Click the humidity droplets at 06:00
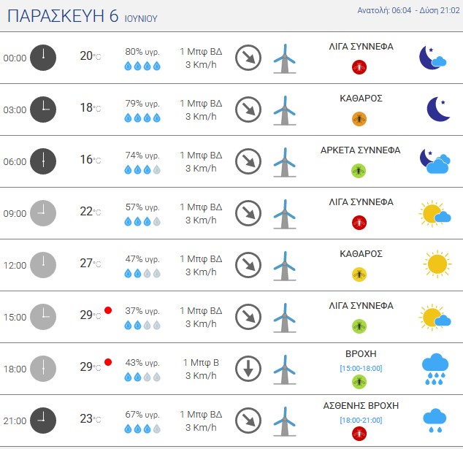This screenshot has width=463, height=449. click(x=142, y=169)
